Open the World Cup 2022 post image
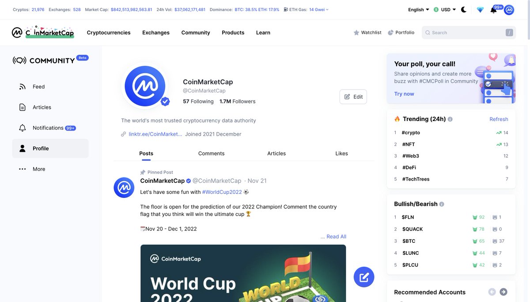 pyautogui.click(x=243, y=273)
